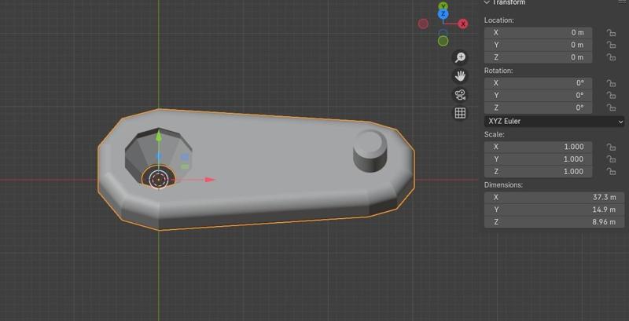
Task: Lock Location Z value
Action: 611,57
